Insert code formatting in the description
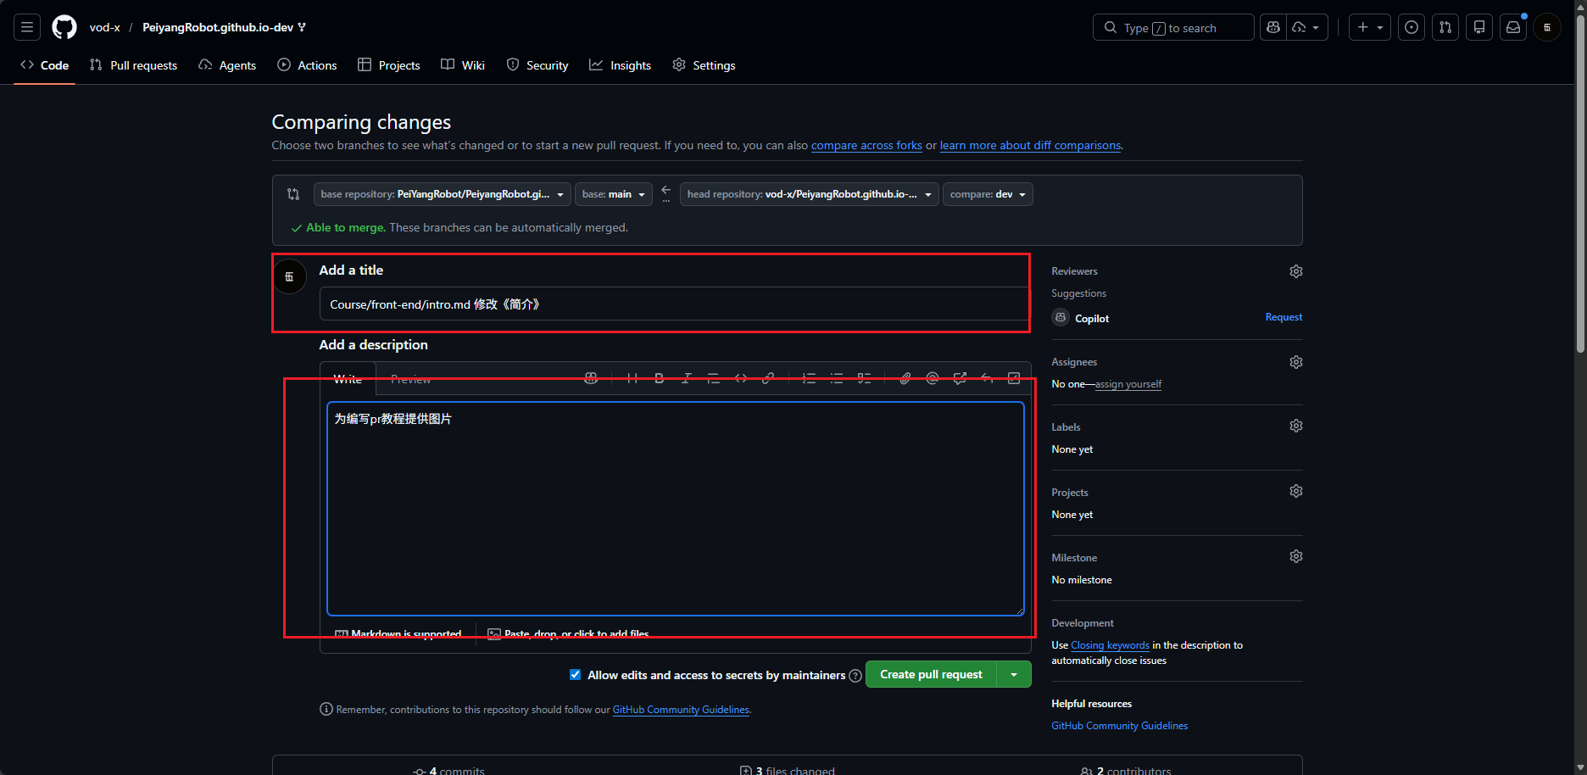The height and width of the screenshot is (775, 1587). pyautogui.click(x=741, y=378)
